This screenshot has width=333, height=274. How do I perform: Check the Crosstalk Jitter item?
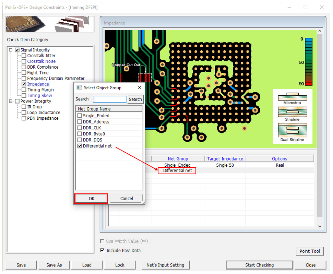[x=24, y=56]
